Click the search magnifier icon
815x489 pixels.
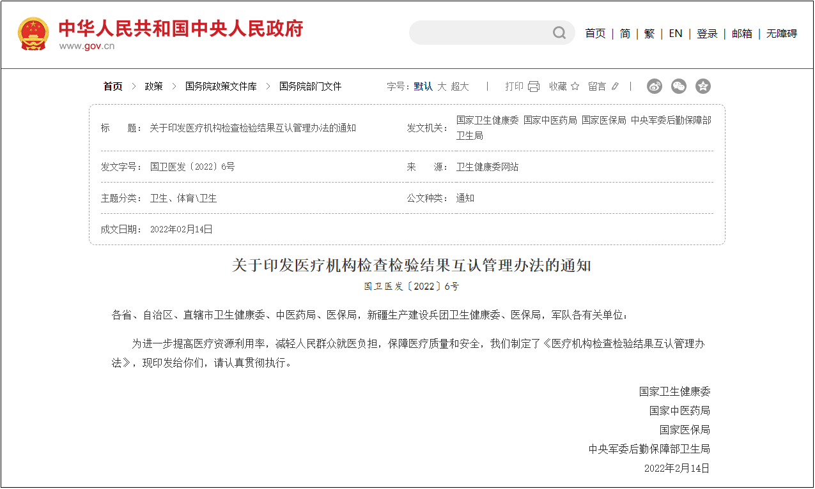click(559, 33)
